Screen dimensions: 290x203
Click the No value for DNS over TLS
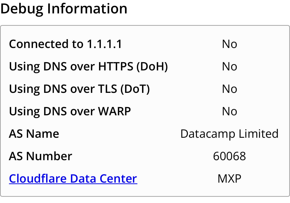(x=229, y=89)
